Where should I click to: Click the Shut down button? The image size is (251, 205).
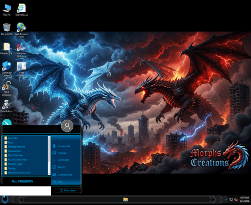tap(68, 190)
